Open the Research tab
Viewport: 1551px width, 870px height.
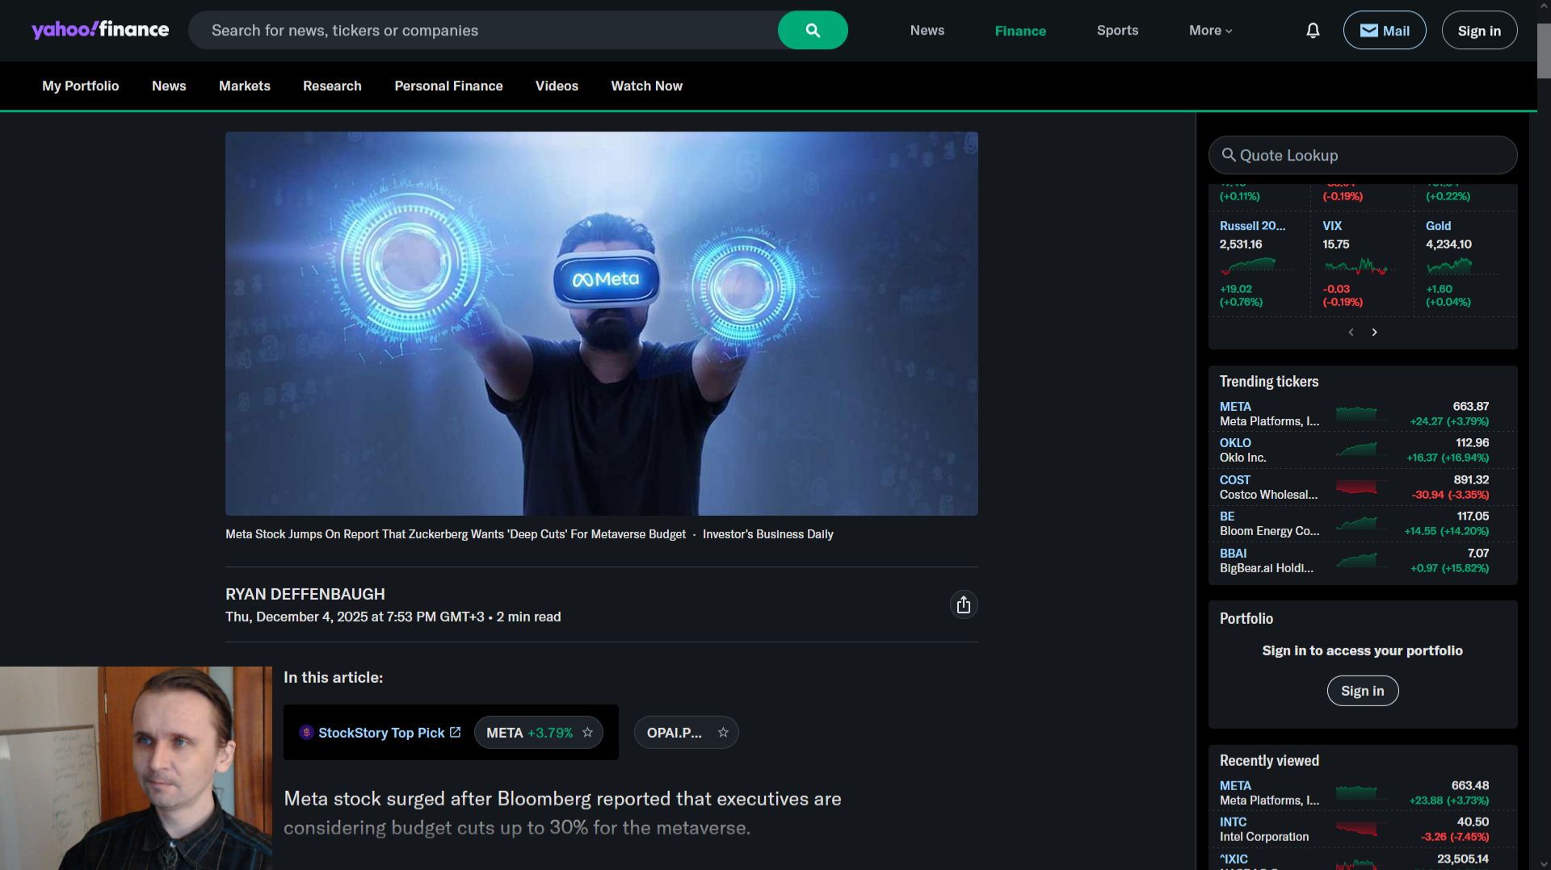pos(332,86)
